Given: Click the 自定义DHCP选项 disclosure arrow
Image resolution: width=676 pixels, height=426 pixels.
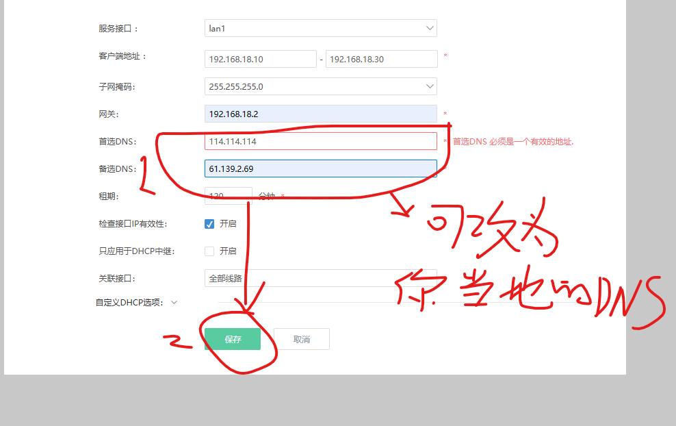Looking at the screenshot, I should point(174,301).
